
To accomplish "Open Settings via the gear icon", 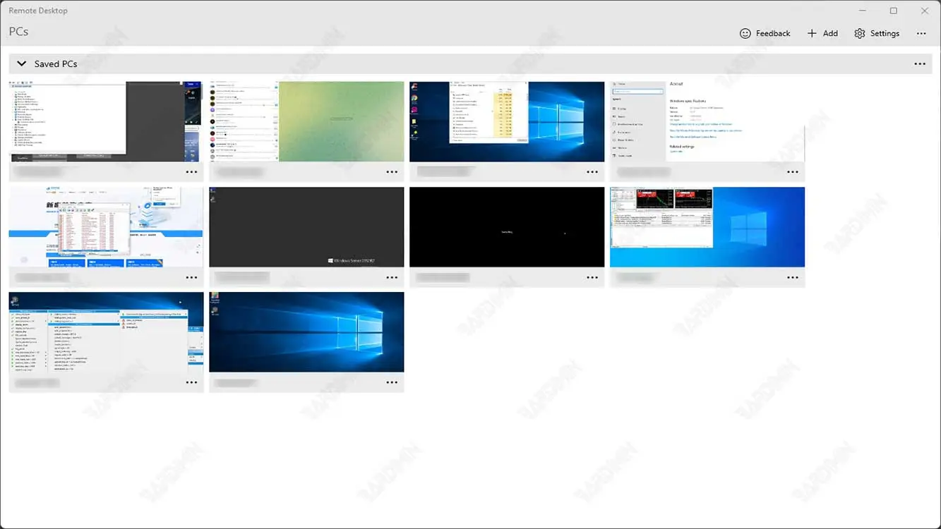I will pyautogui.click(x=859, y=33).
